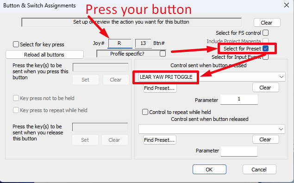Click the Cancel button
The height and width of the screenshot is (183, 294).
click(259, 170)
